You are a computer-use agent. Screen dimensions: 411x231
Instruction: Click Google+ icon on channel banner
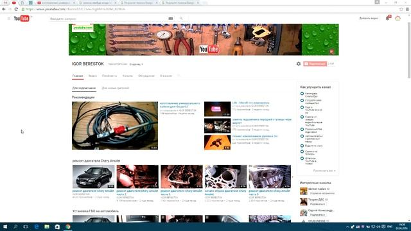pos(332,51)
